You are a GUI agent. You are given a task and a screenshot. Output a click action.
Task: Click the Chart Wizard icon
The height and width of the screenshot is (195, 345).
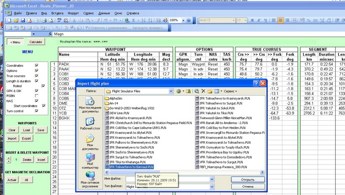pos(158,21)
